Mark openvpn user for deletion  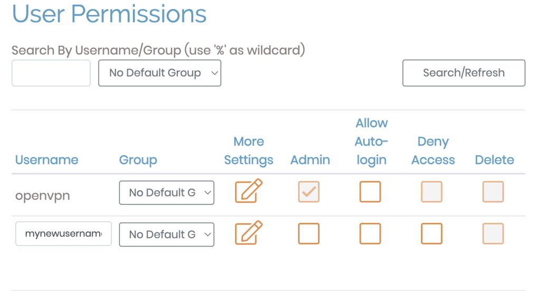493,192
